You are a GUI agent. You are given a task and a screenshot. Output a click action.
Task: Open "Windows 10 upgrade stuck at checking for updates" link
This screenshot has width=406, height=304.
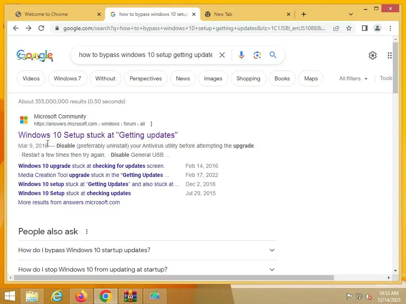[92, 166]
